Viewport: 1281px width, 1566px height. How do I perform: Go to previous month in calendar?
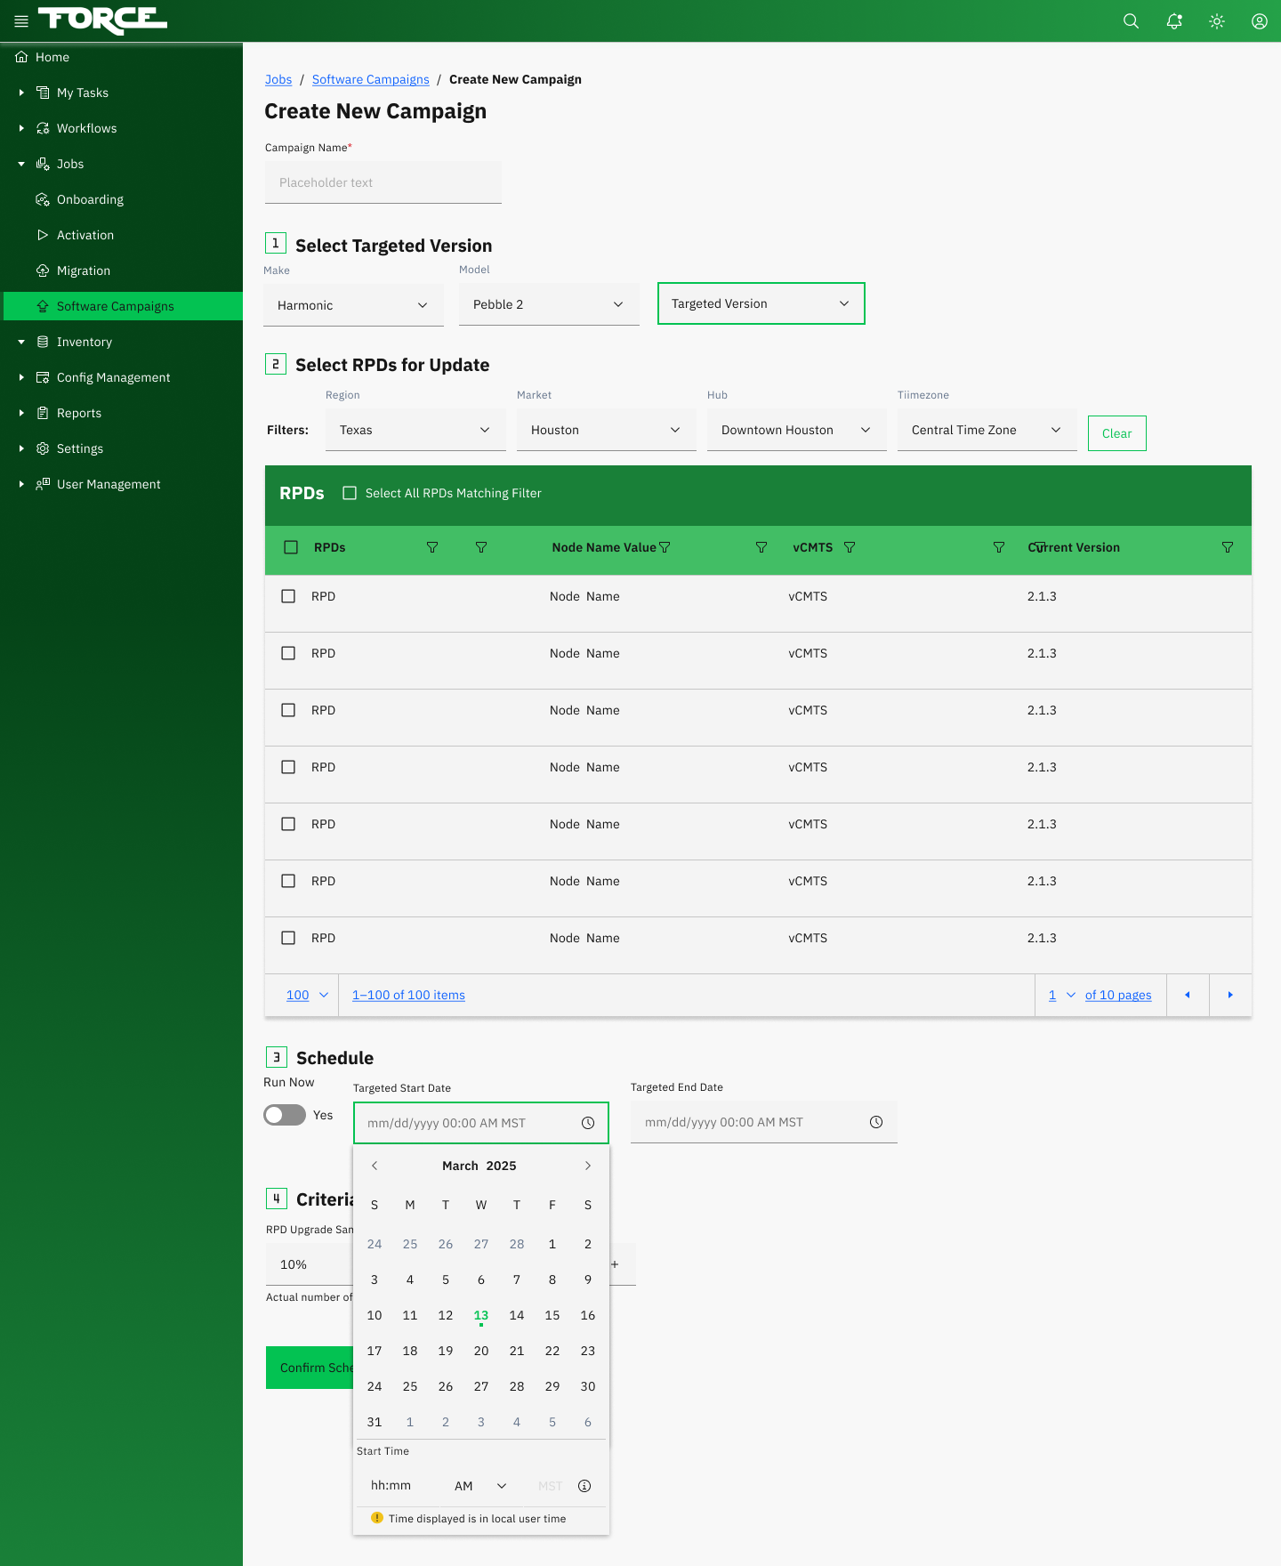click(375, 1166)
